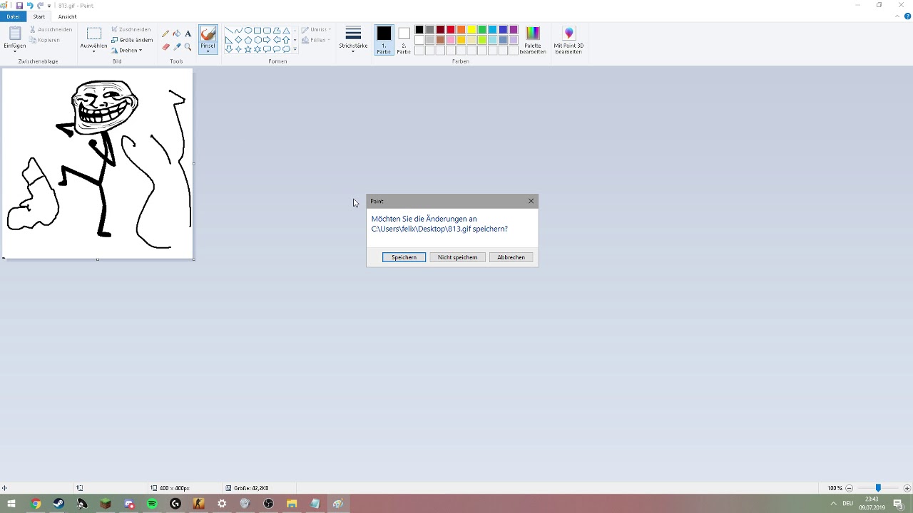The height and width of the screenshot is (513, 913).
Task: Select the 1. Farbe color box
Action: [x=384, y=39]
